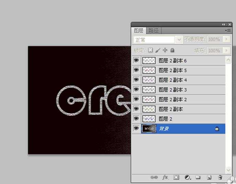The image size is (236, 184).
Task: Click thumbnail of 图层 2 副本 layer
Action: [x=149, y=109]
